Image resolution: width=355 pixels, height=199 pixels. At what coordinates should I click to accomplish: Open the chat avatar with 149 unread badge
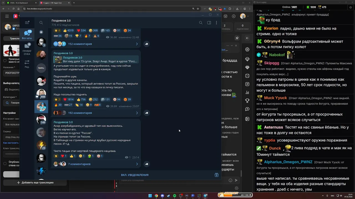(41, 119)
